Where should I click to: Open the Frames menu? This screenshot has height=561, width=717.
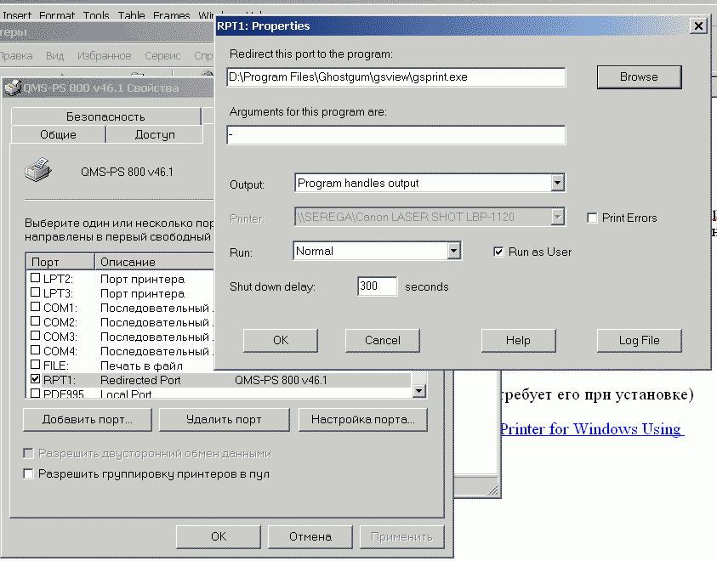point(172,15)
